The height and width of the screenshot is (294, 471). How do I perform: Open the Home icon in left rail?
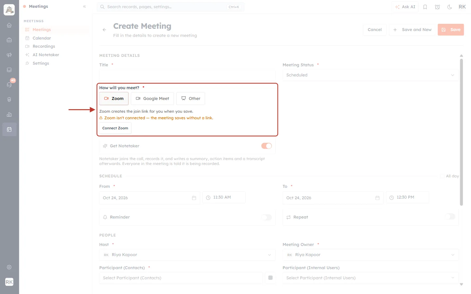coord(9,25)
